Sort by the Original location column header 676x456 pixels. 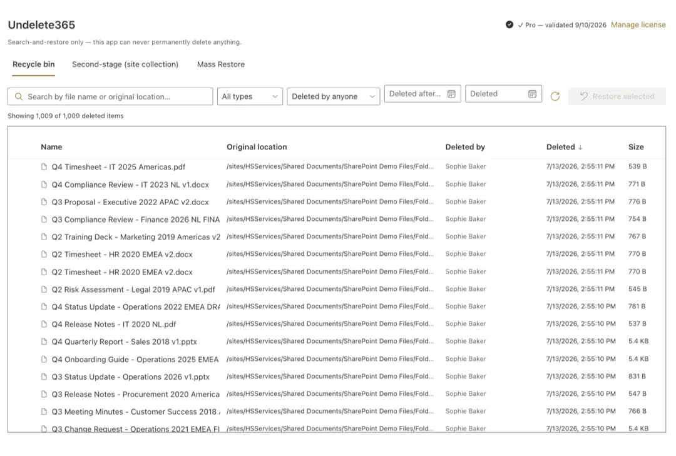pos(257,147)
